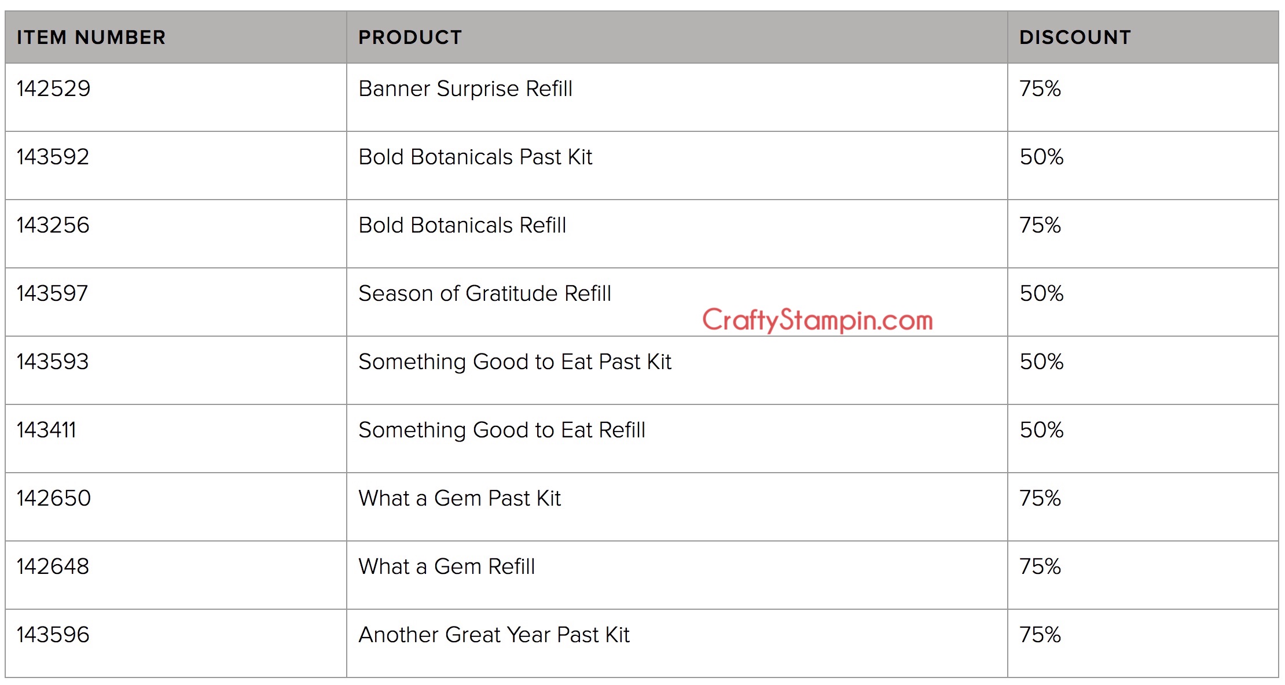Click Something Good to Eat Refill

tap(502, 430)
